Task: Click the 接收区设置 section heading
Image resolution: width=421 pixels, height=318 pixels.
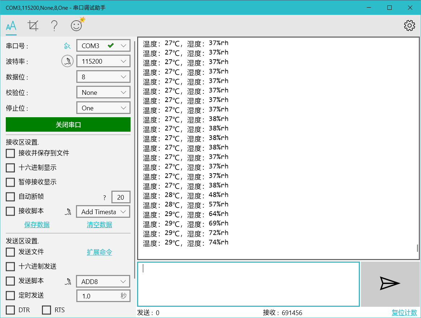Action: tap(22, 142)
